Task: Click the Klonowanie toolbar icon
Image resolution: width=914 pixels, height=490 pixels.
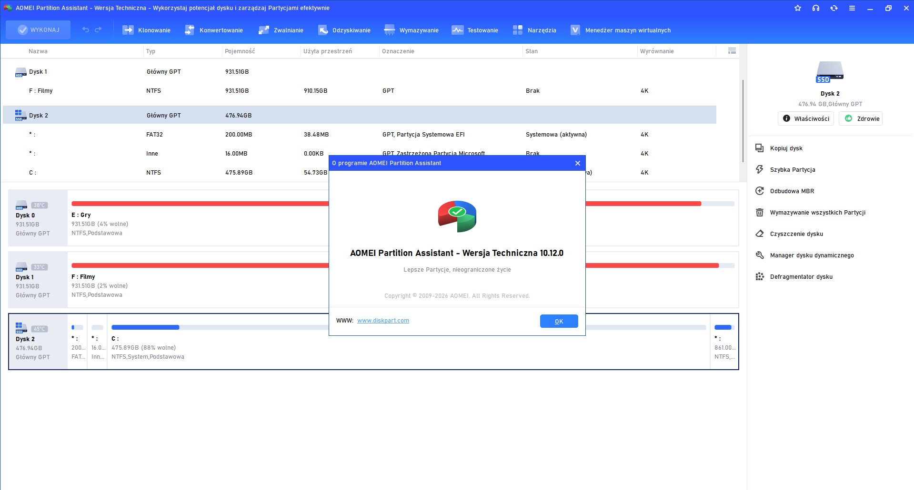Action: (128, 30)
